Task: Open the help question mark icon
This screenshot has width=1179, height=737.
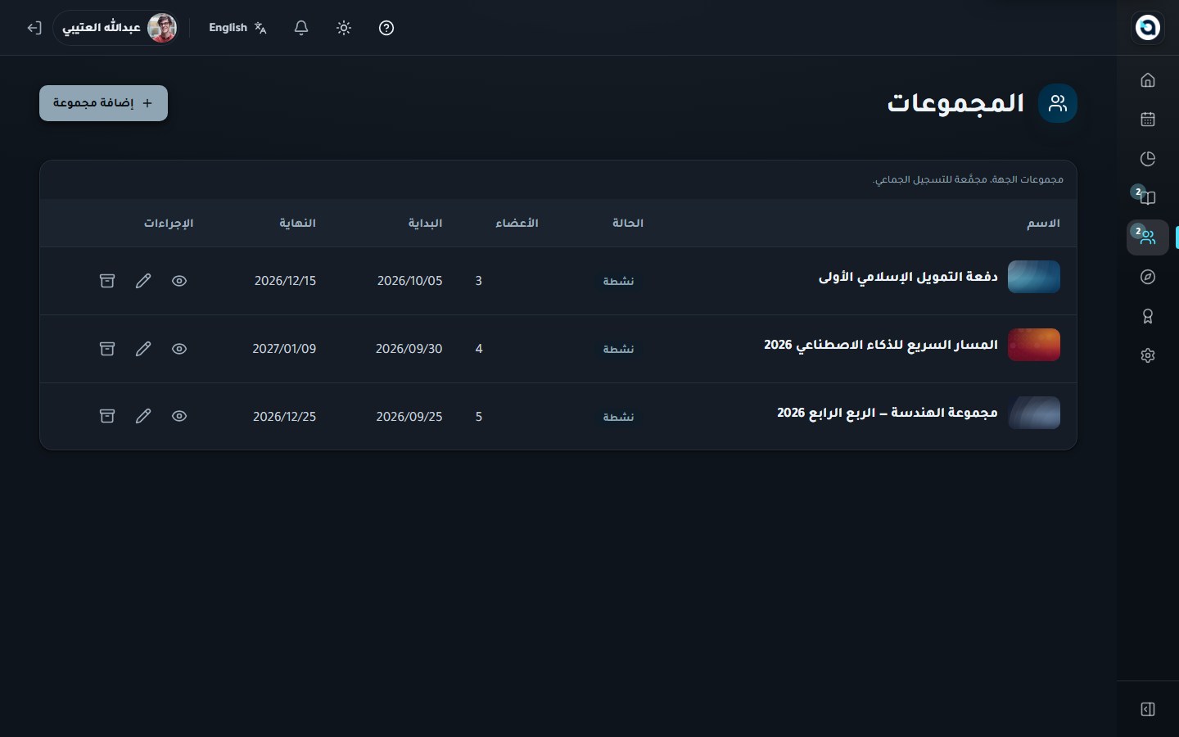Action: point(386,28)
